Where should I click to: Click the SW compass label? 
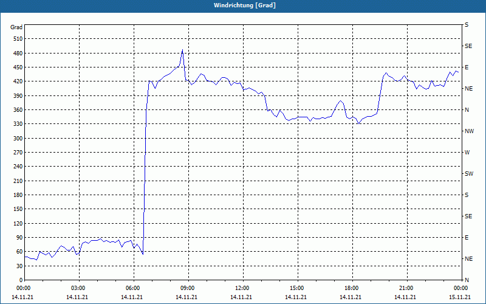point(469,174)
